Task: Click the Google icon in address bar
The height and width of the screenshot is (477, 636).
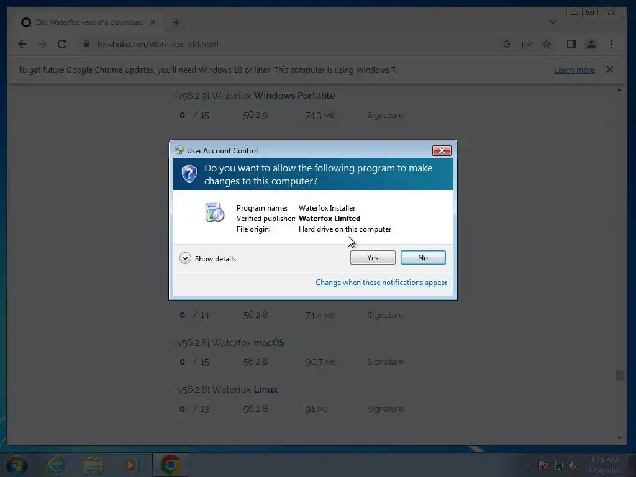Action: [x=506, y=44]
